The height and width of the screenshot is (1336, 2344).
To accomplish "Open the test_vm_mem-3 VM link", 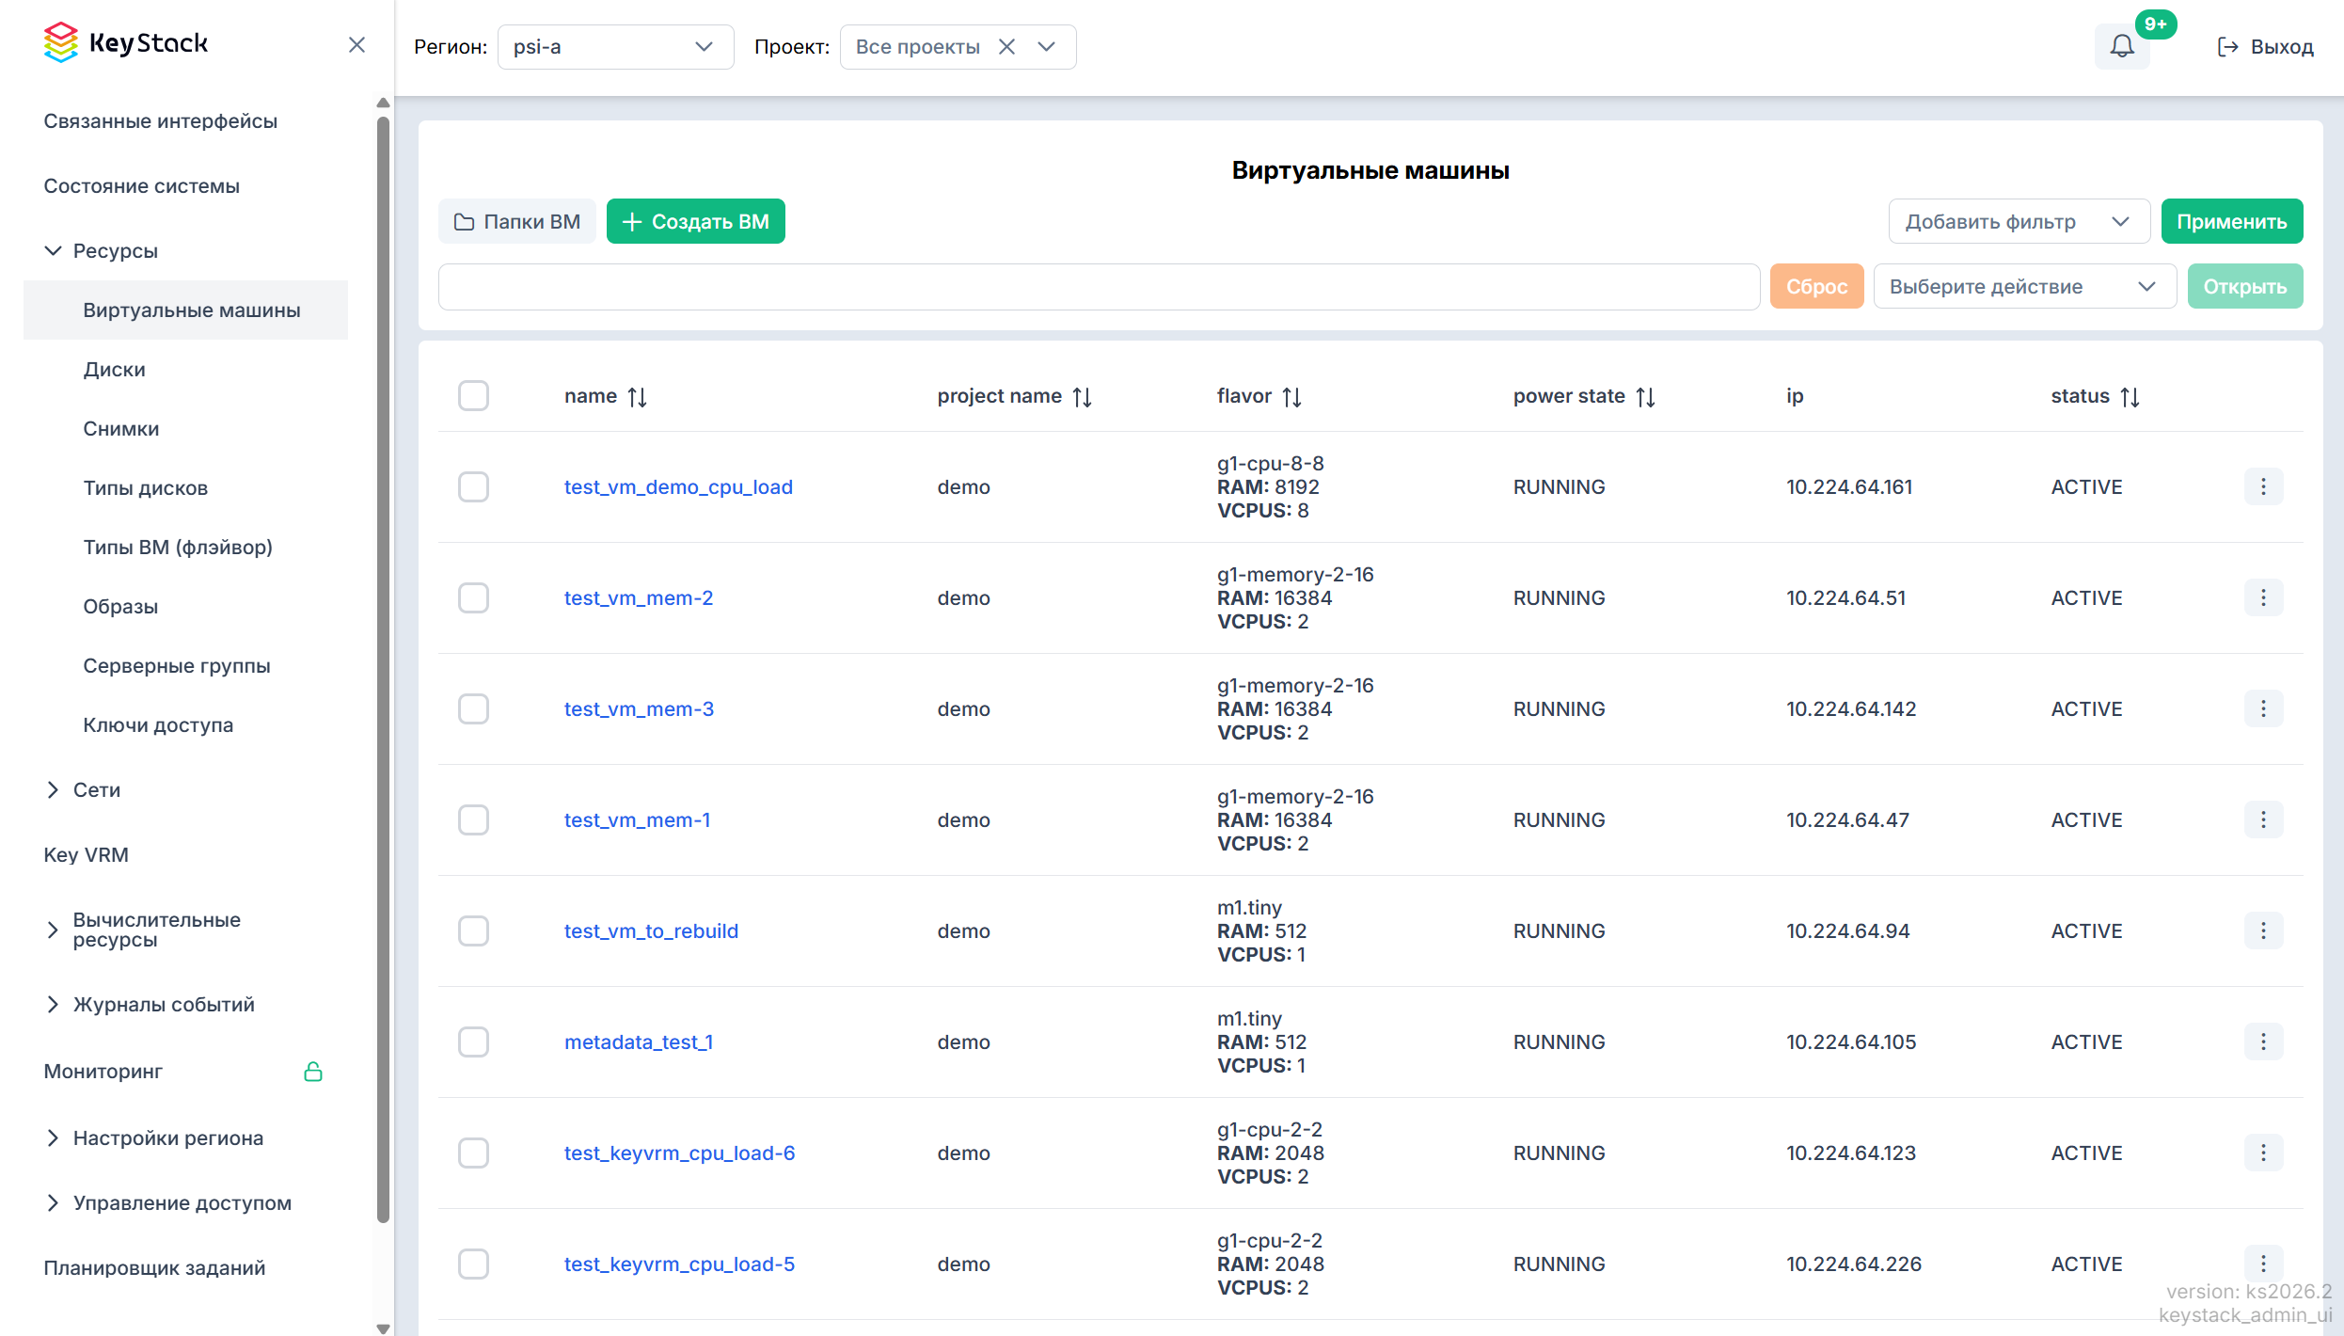I will coord(639,709).
